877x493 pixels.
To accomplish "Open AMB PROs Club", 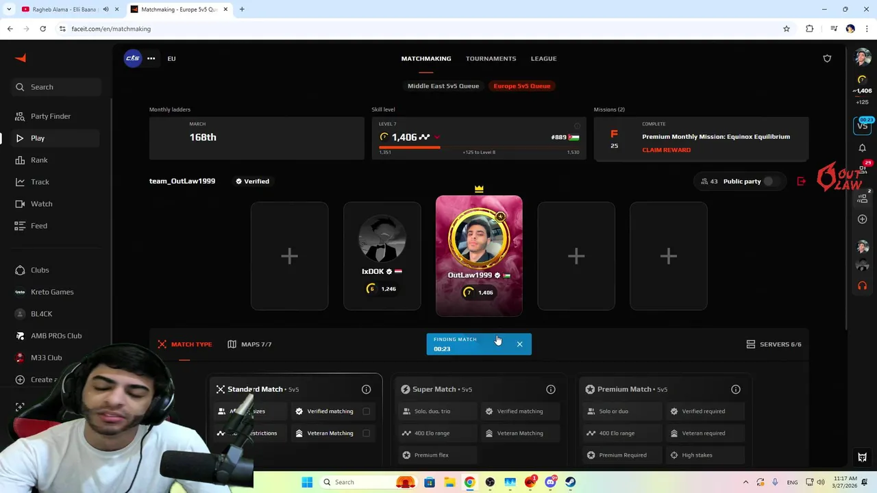I will 56,336.
